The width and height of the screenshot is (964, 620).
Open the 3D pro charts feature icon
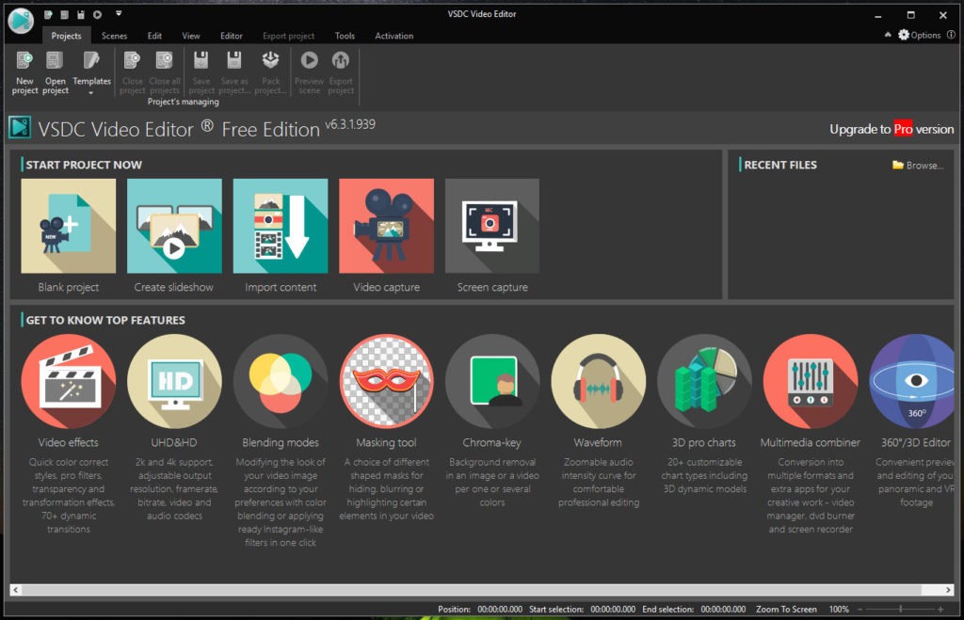point(704,381)
